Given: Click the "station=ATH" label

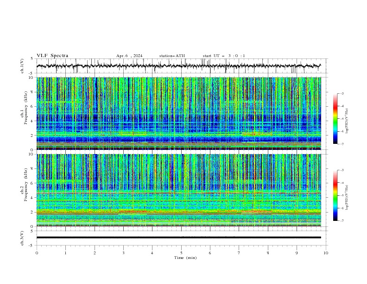Looking at the screenshot, I should (172, 56).
